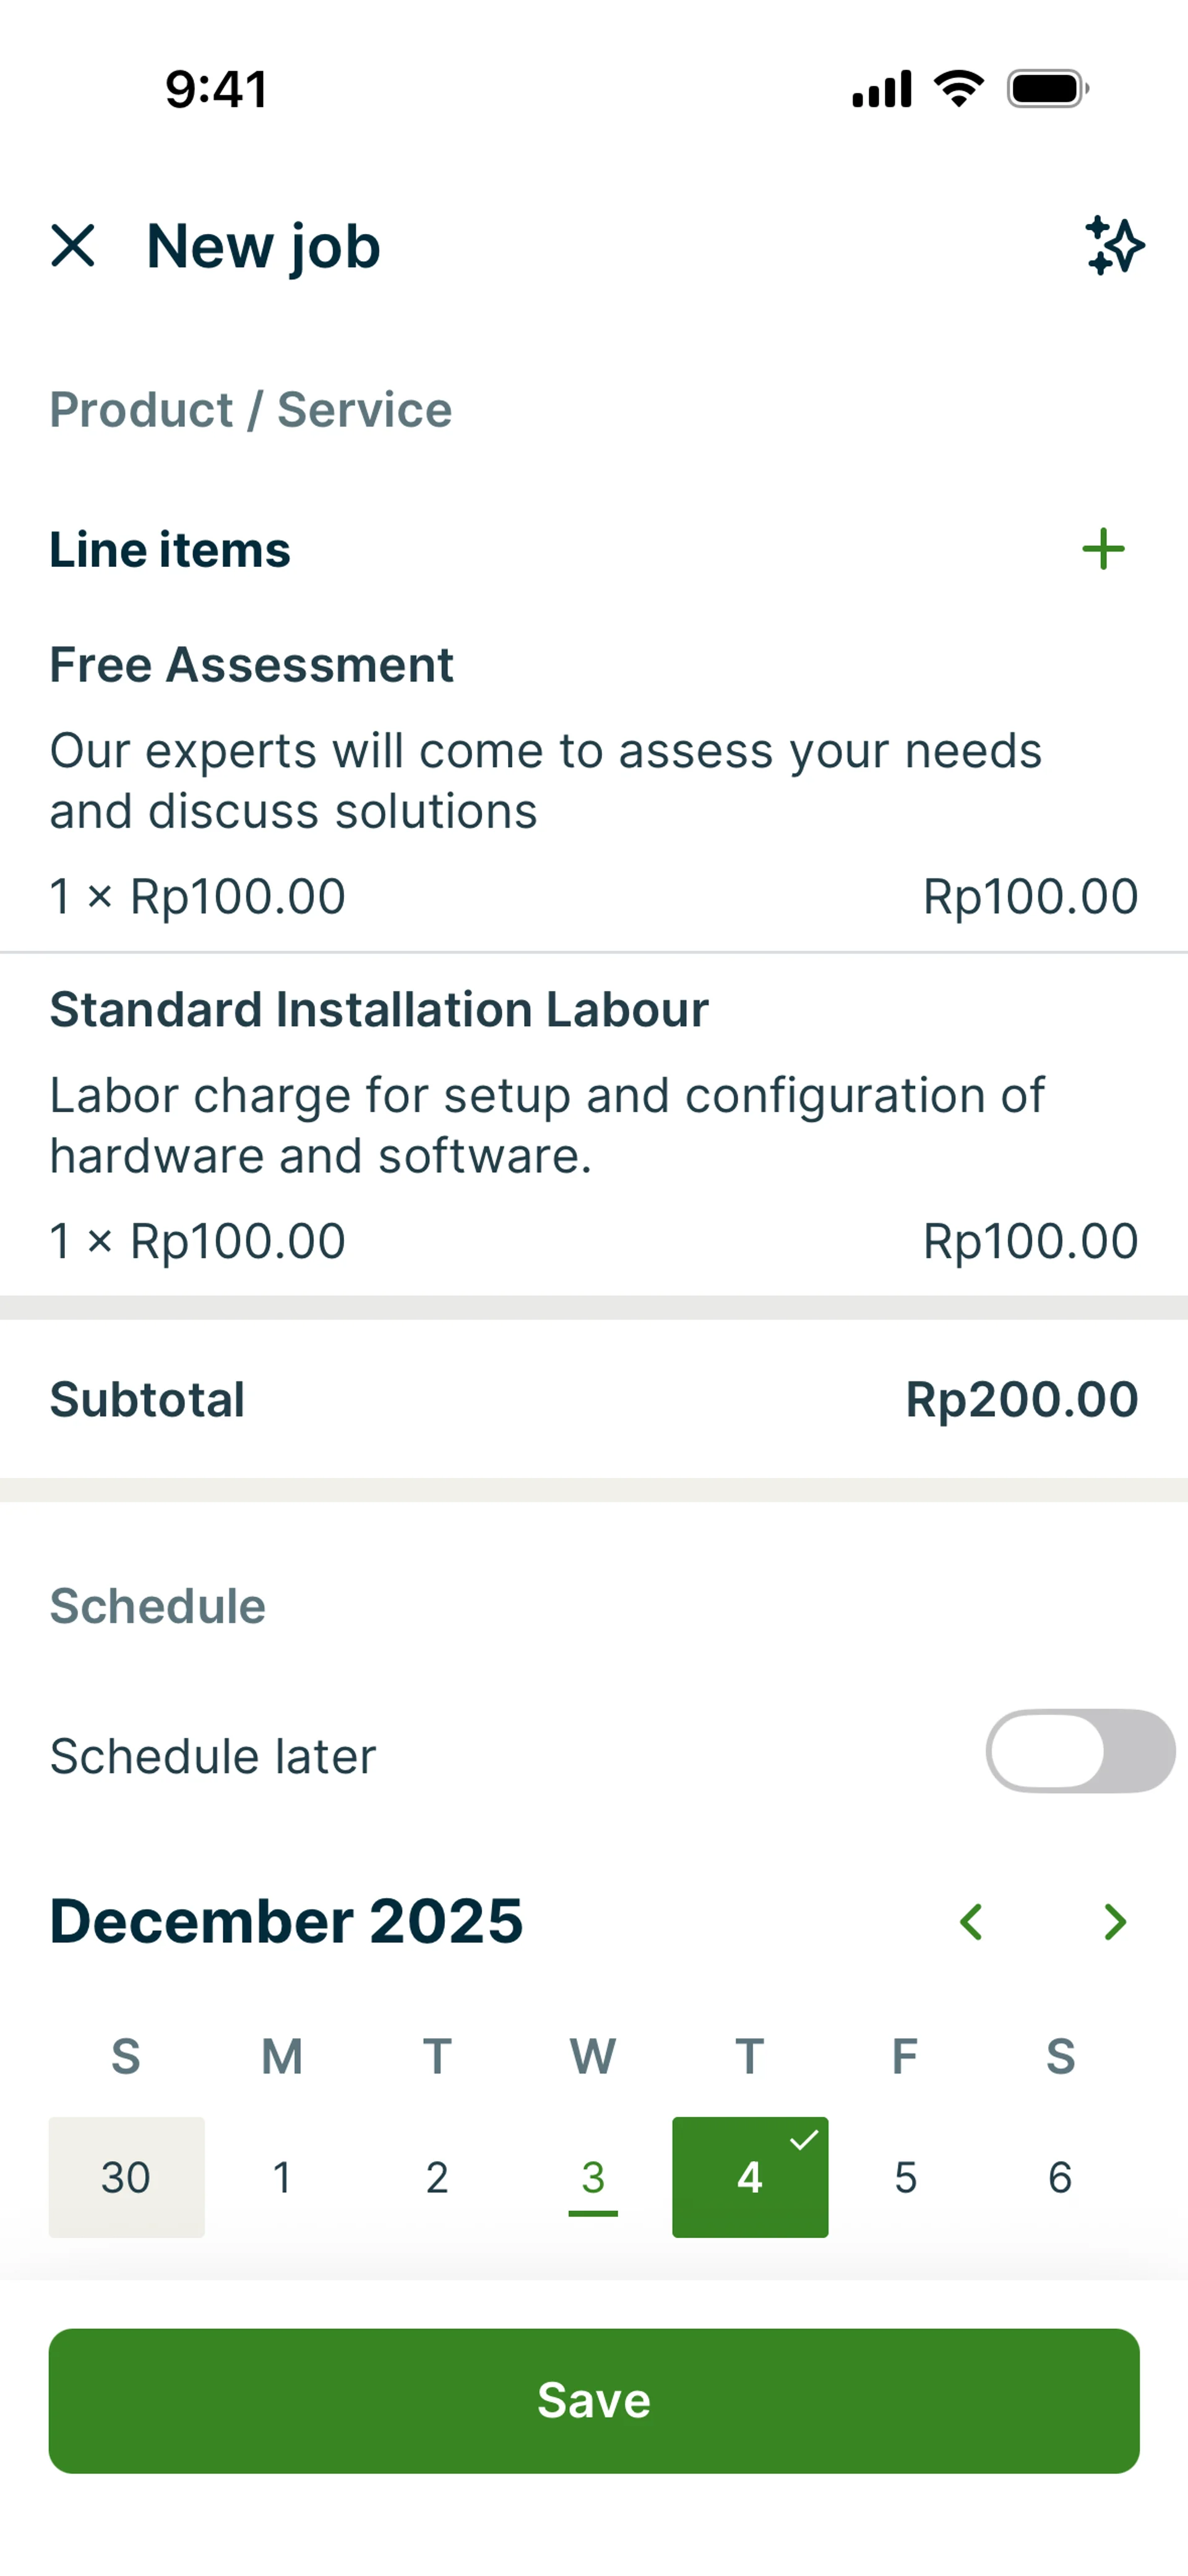Open Standard Installation Labour line item
The width and height of the screenshot is (1188, 2576).
coord(594,1125)
